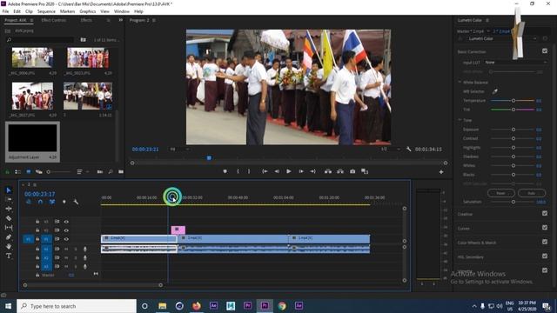Viewport: 557px width, 313px height.
Task: Toggle Curves section checkbox
Action: (x=545, y=228)
